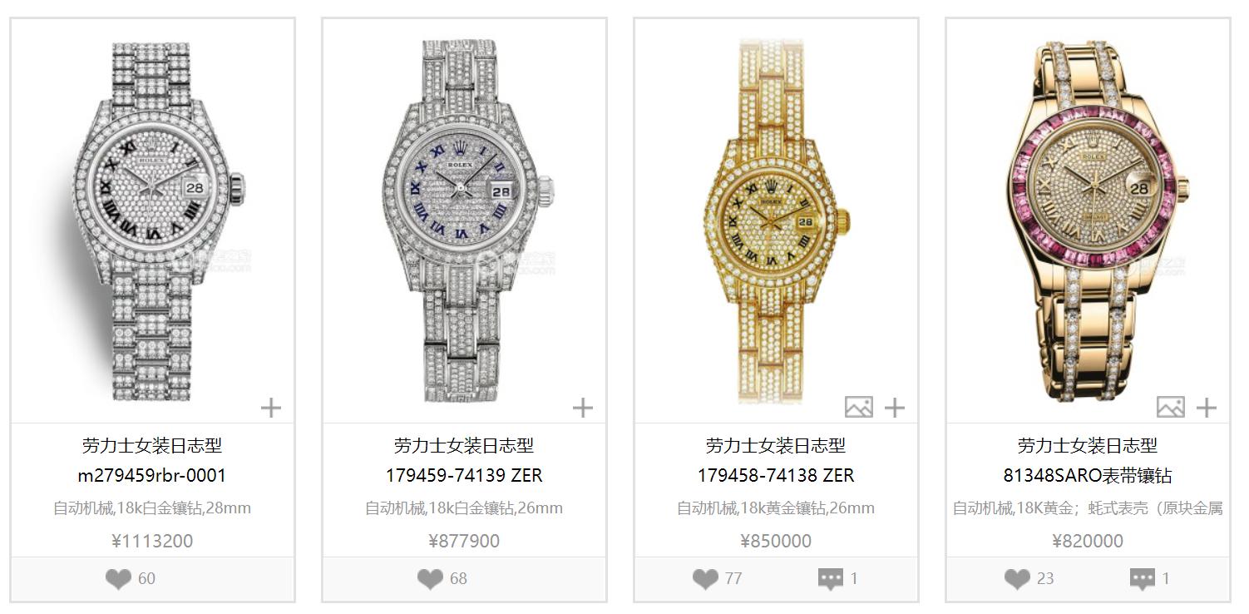Tap heart icon showing 77 likes
The height and width of the screenshot is (614, 1249).
(705, 579)
